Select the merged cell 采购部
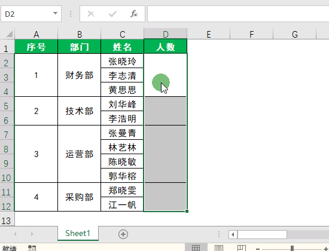Screen dimensions: 329x251 coord(80,197)
